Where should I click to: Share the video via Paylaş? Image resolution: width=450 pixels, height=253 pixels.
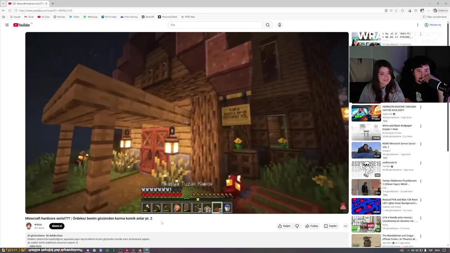(x=311, y=226)
